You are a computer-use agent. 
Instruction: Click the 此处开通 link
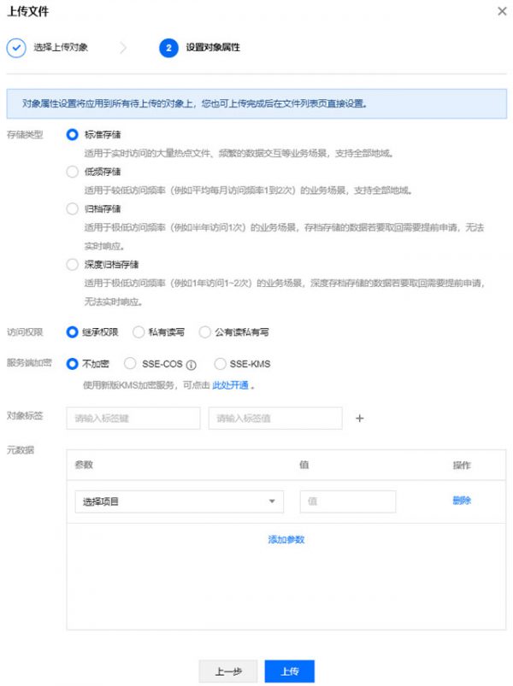230,385
